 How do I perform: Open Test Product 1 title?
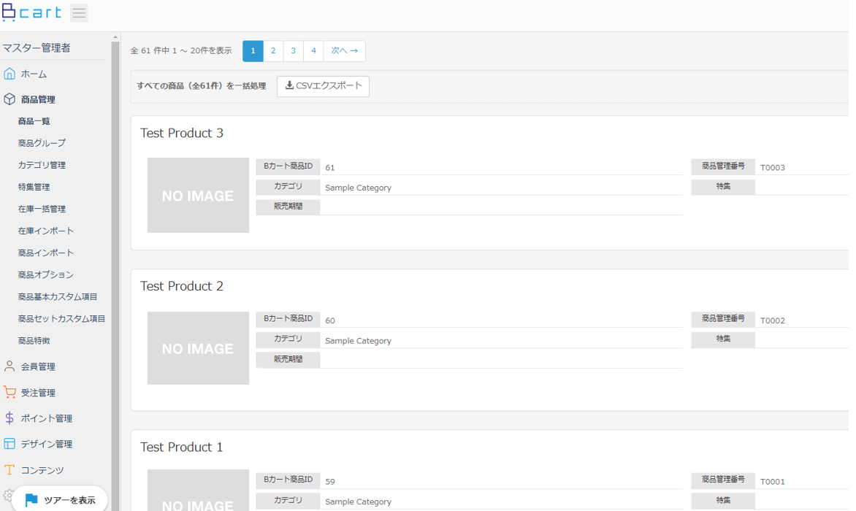tap(182, 447)
